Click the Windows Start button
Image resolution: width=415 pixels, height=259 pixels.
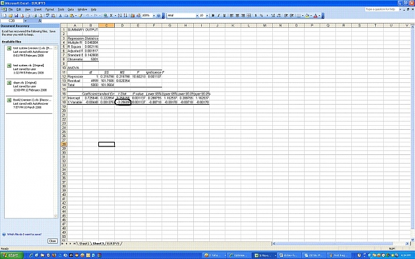12,255
